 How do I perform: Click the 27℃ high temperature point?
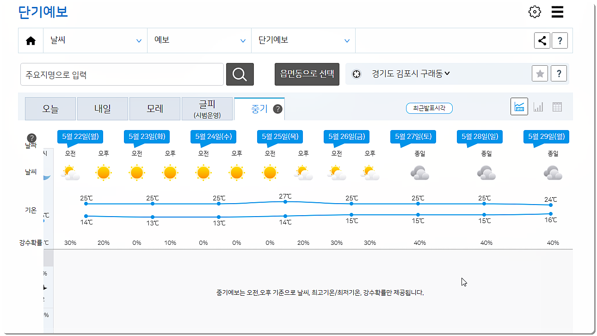[285, 201]
